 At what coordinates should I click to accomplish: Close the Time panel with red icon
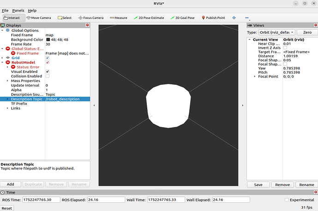pyautogui.click(x=316, y=192)
